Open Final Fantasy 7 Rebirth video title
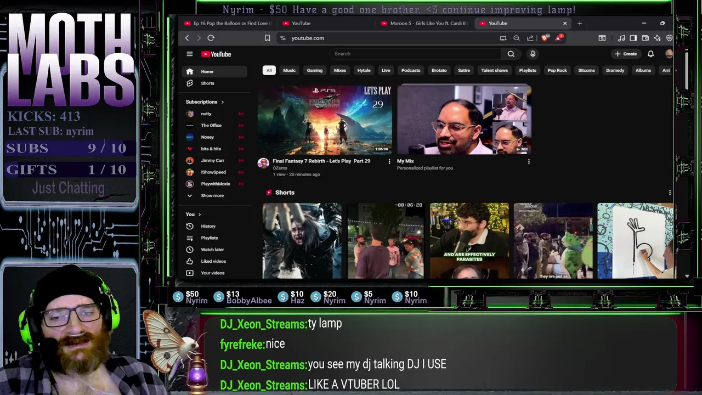The image size is (702, 395). pyautogui.click(x=321, y=161)
